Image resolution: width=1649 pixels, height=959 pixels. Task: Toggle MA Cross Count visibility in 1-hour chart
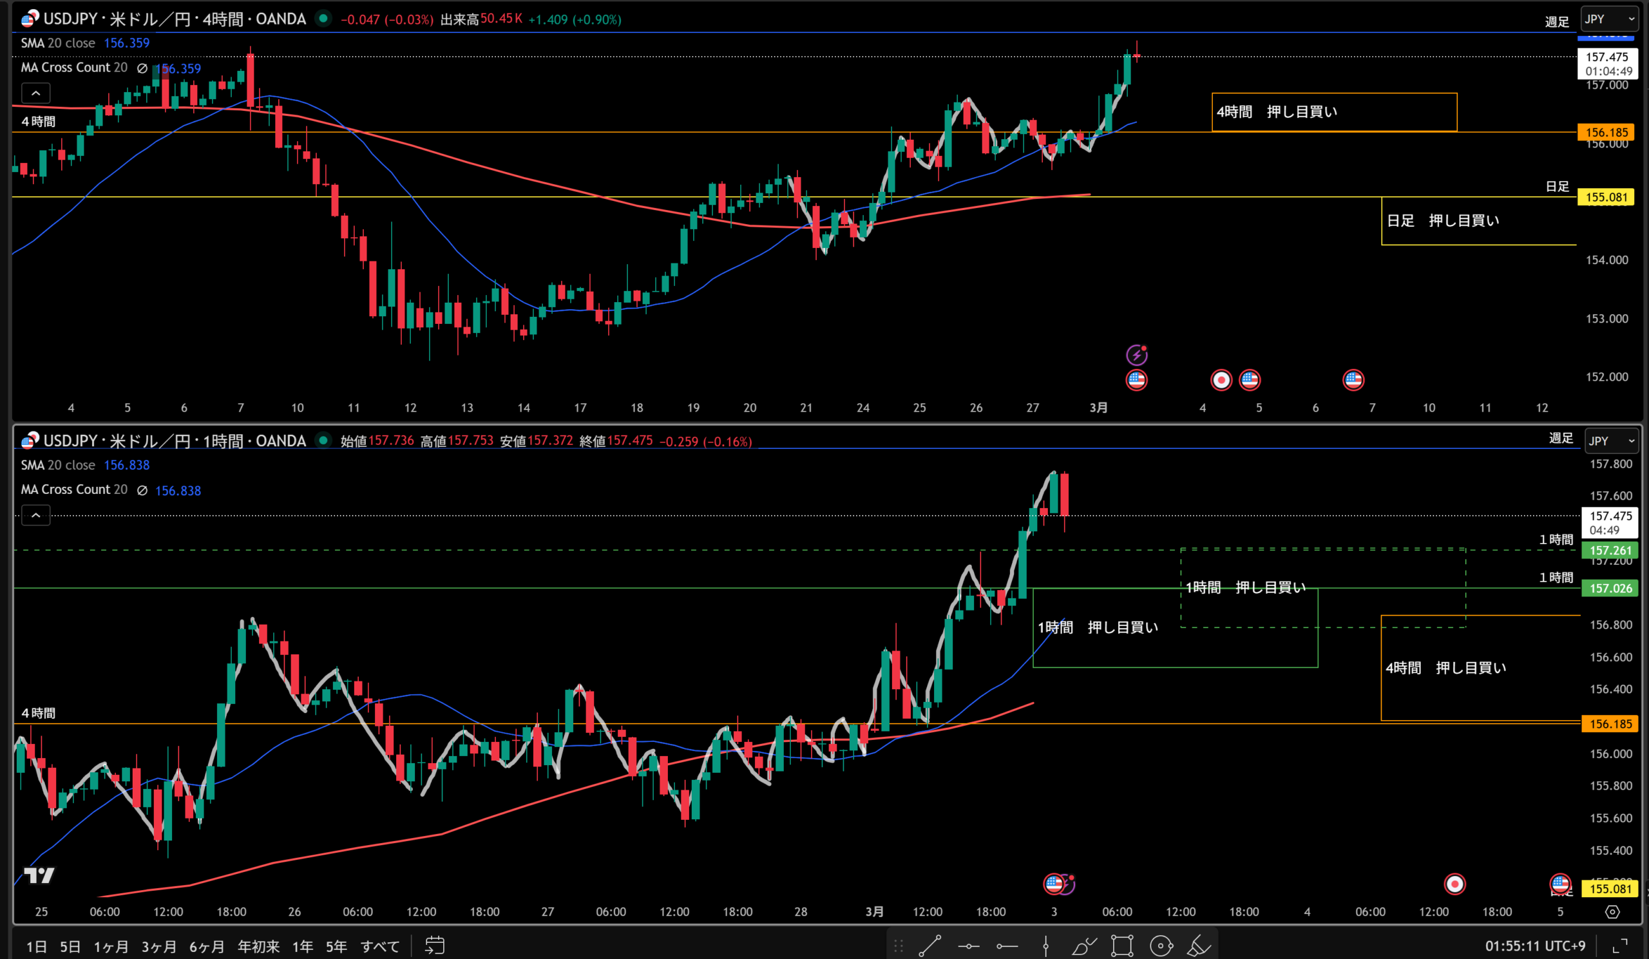click(142, 490)
